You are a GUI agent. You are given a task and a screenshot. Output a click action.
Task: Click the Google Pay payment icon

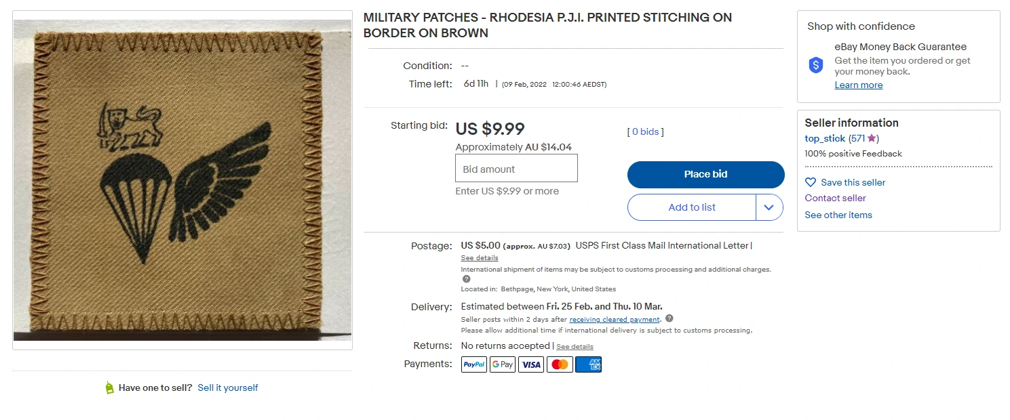tap(503, 364)
